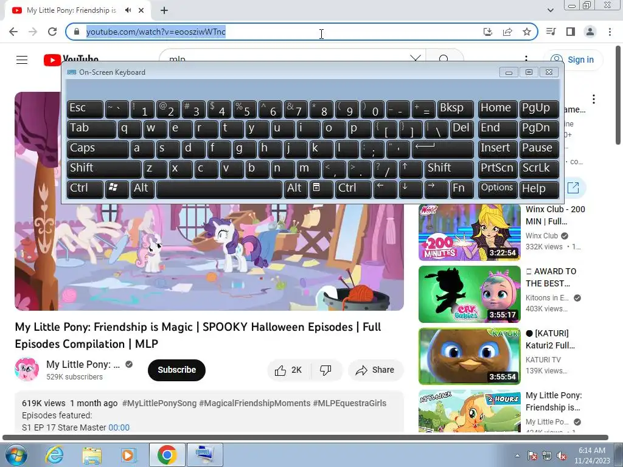Viewport: 623px width, 467px height.
Task: Click the spacebar on On-Screen Keyboard
Action: tap(219, 190)
